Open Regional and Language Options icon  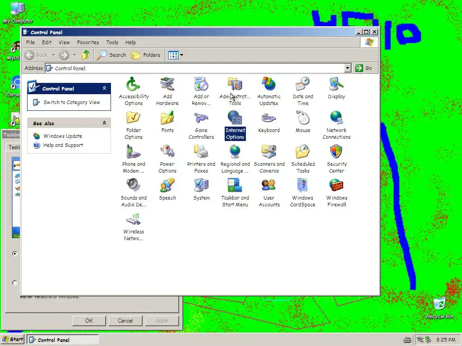[235, 159]
